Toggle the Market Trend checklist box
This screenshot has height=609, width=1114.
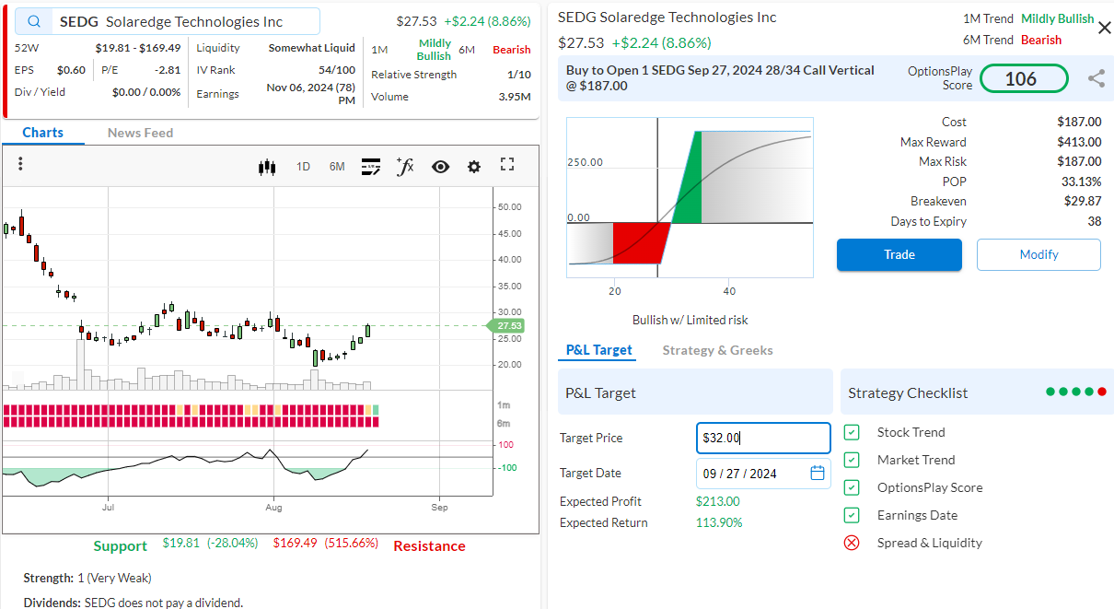(852, 460)
